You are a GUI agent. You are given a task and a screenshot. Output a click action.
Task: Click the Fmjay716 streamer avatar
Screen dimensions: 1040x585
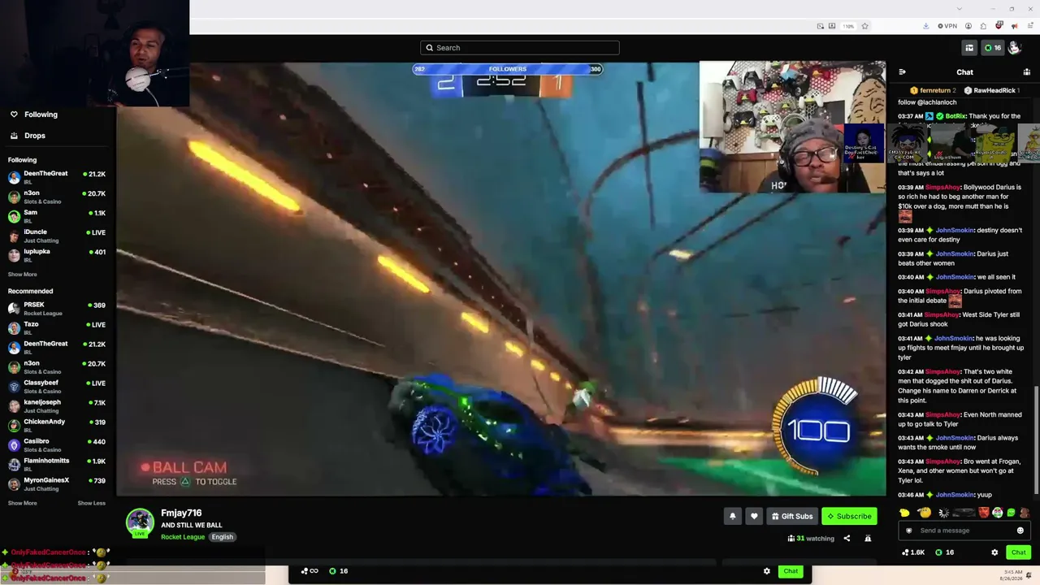point(140,523)
